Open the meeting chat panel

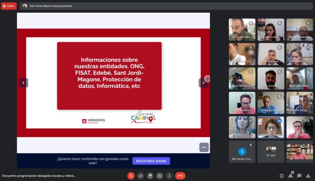pos(299,176)
